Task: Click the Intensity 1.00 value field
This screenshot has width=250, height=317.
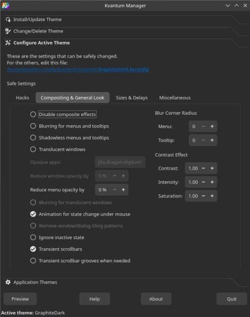Action: pos(192,182)
